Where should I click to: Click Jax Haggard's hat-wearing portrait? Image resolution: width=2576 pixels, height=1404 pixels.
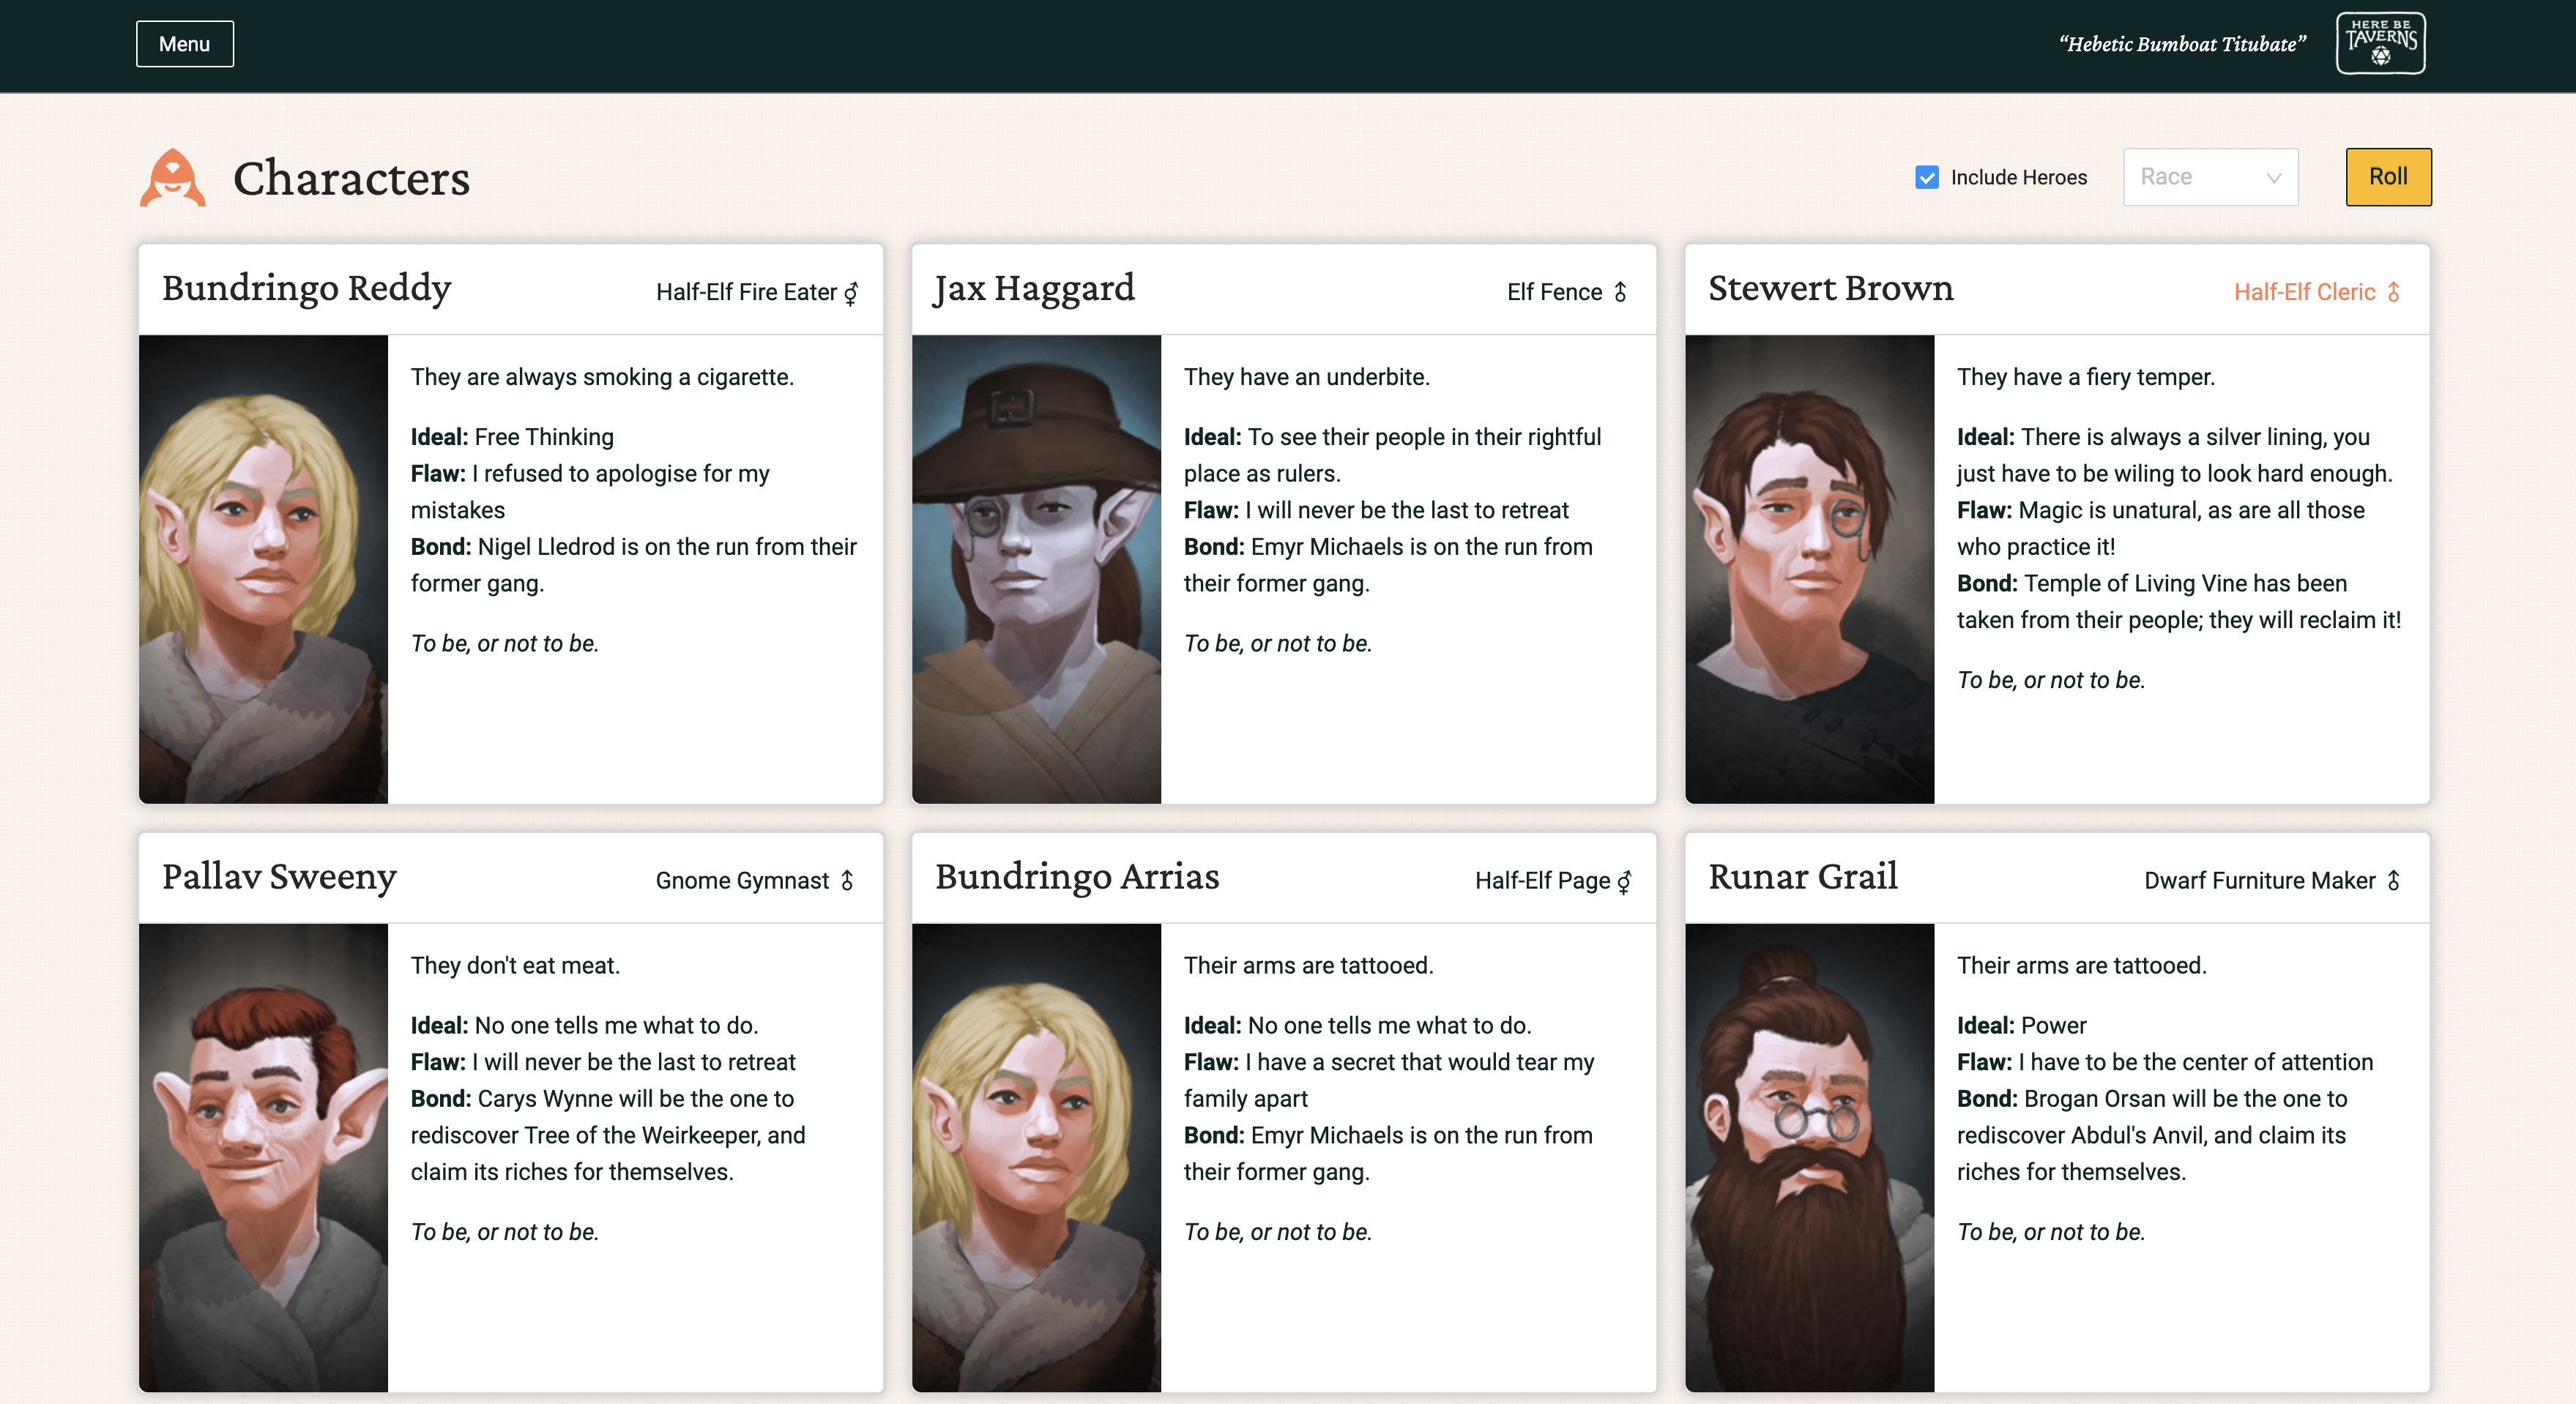(x=1036, y=568)
